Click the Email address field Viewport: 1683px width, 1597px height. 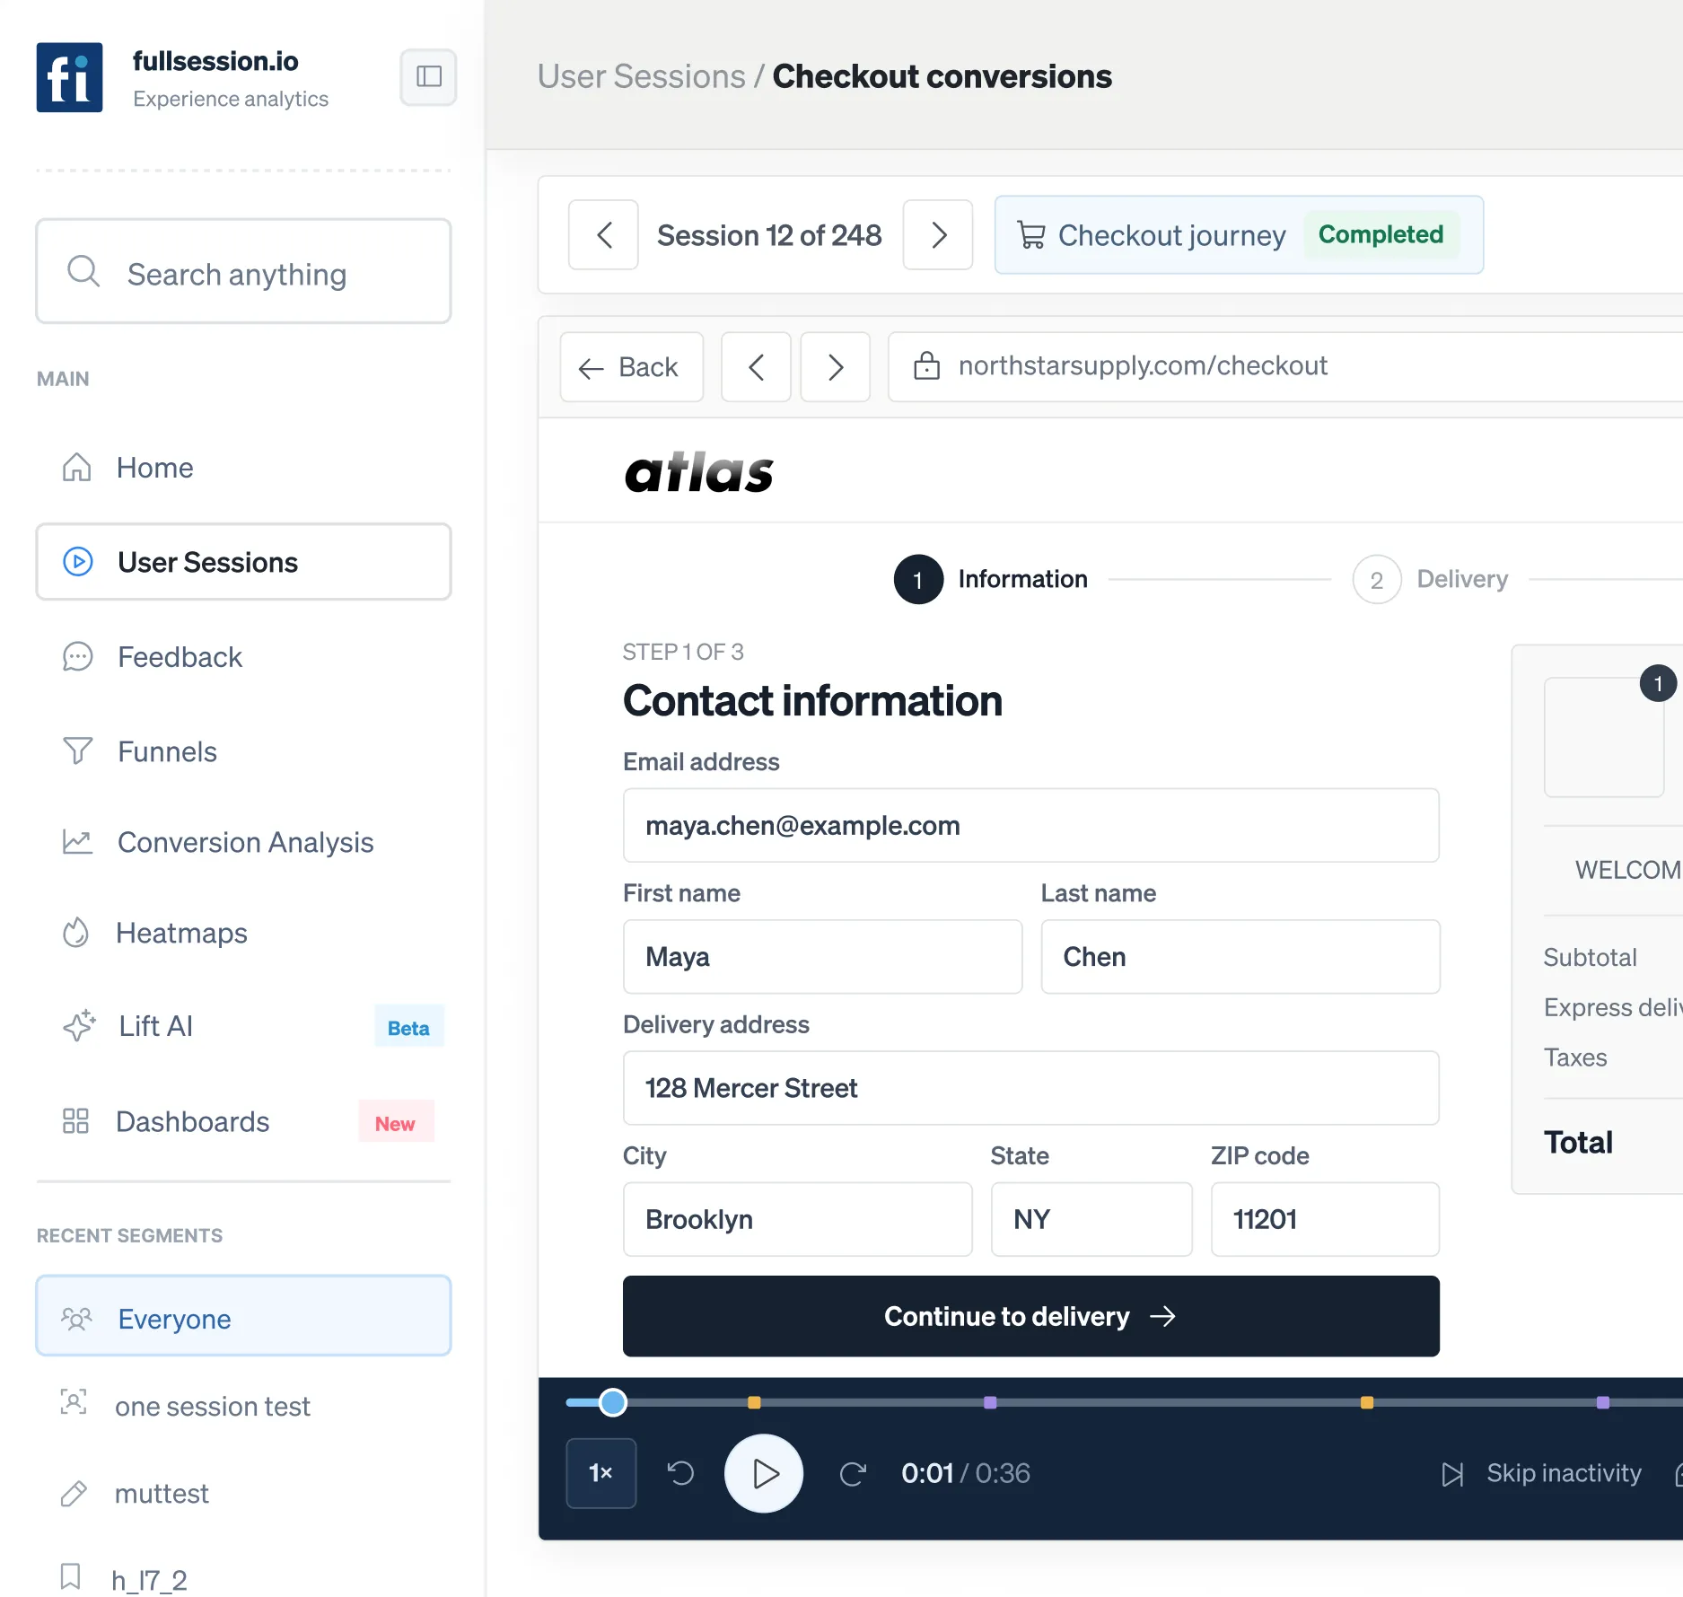(1030, 826)
